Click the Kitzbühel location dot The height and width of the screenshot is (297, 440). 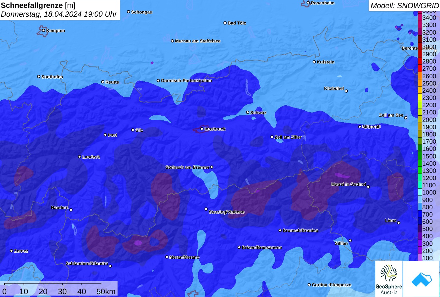(x=346, y=91)
